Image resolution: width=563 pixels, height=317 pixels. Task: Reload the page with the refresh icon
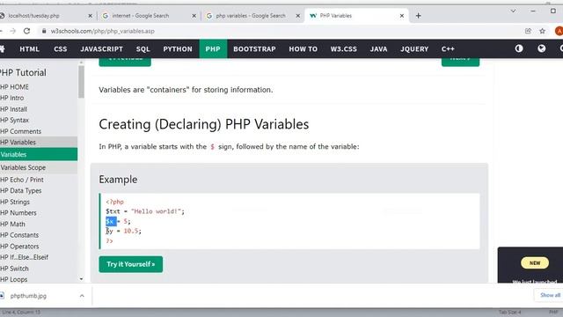tap(26, 32)
